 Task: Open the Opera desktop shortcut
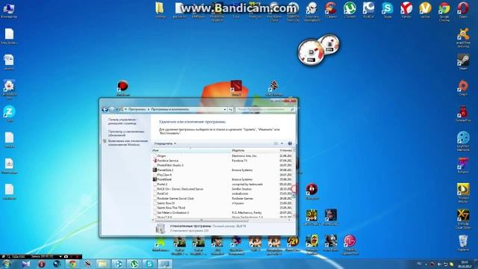coord(463,10)
